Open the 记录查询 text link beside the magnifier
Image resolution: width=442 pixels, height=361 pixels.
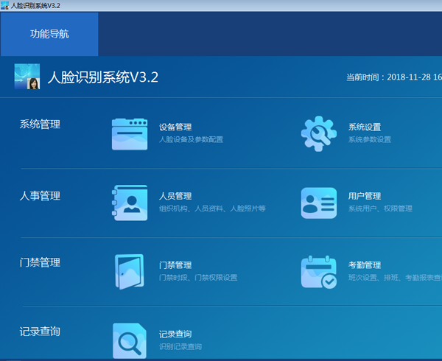(x=175, y=334)
